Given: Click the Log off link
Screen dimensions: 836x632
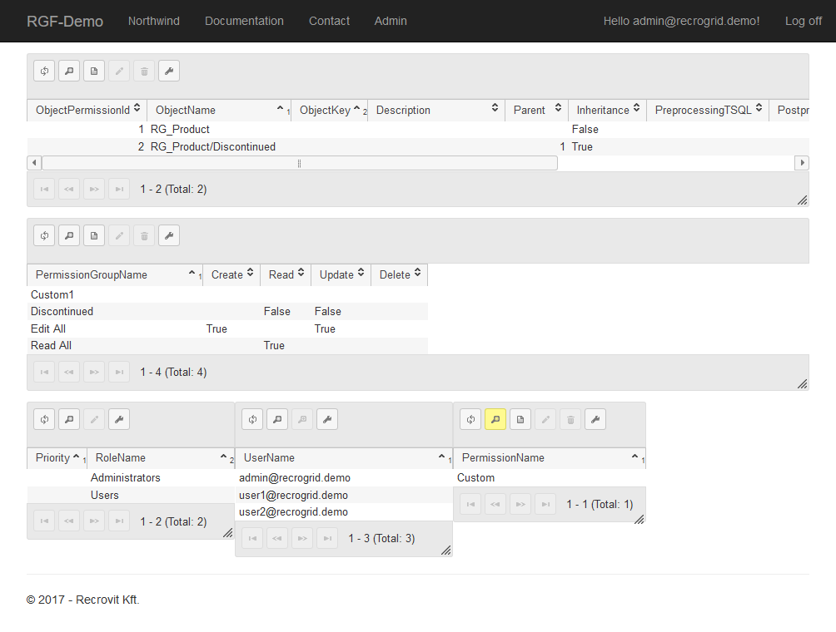Looking at the screenshot, I should (803, 21).
